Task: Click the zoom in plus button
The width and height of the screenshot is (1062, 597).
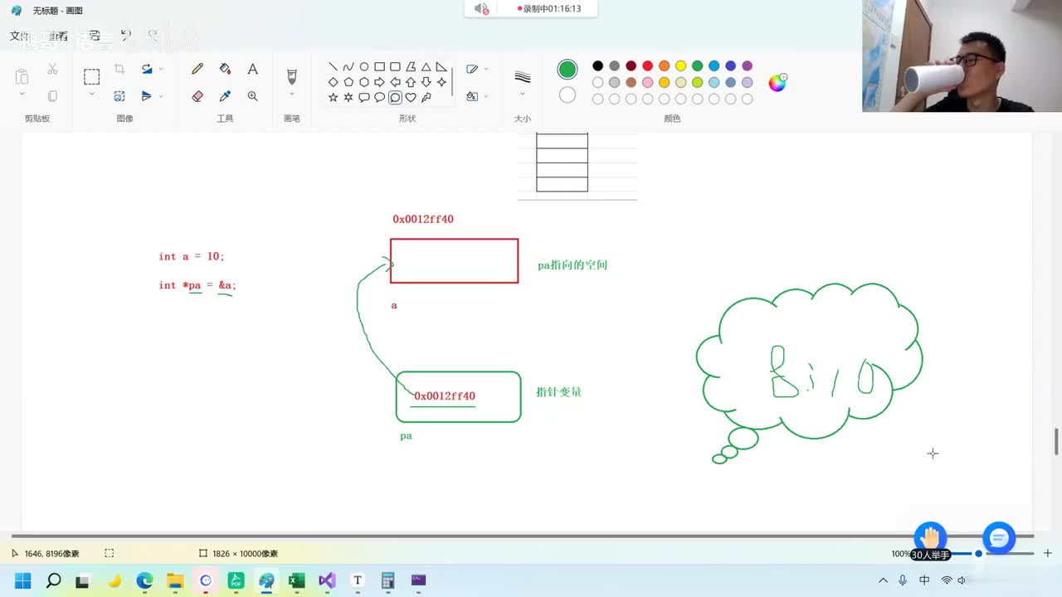Action: (1048, 553)
